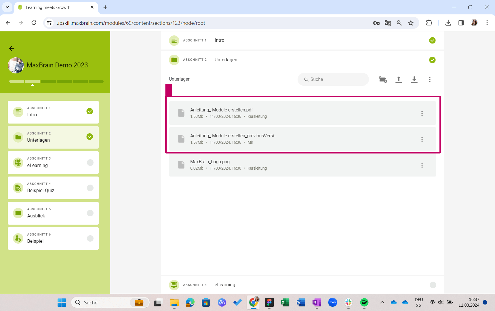Image resolution: width=495 pixels, height=311 pixels.
Task: Open Anleitung_ Module erstellen.pdf file
Action: [302, 113]
